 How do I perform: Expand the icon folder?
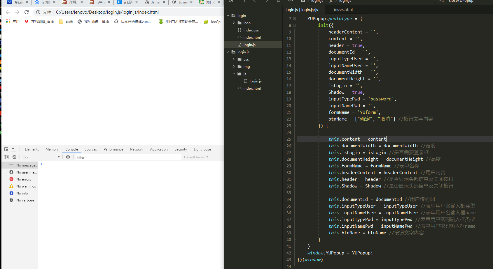pos(234,23)
